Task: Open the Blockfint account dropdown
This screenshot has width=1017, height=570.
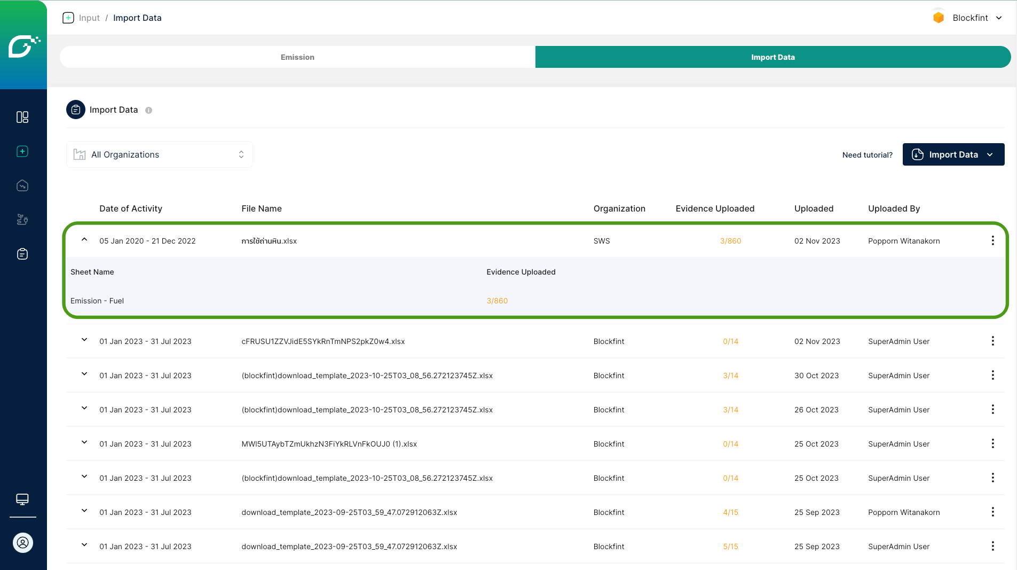Action: coord(968,18)
